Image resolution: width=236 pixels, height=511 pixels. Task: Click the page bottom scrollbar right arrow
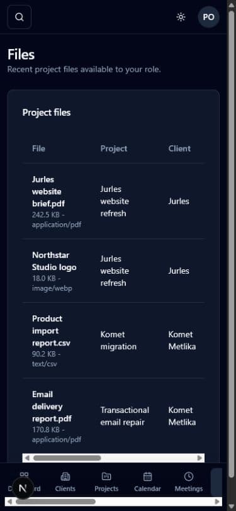pyautogui.click(x=217, y=502)
